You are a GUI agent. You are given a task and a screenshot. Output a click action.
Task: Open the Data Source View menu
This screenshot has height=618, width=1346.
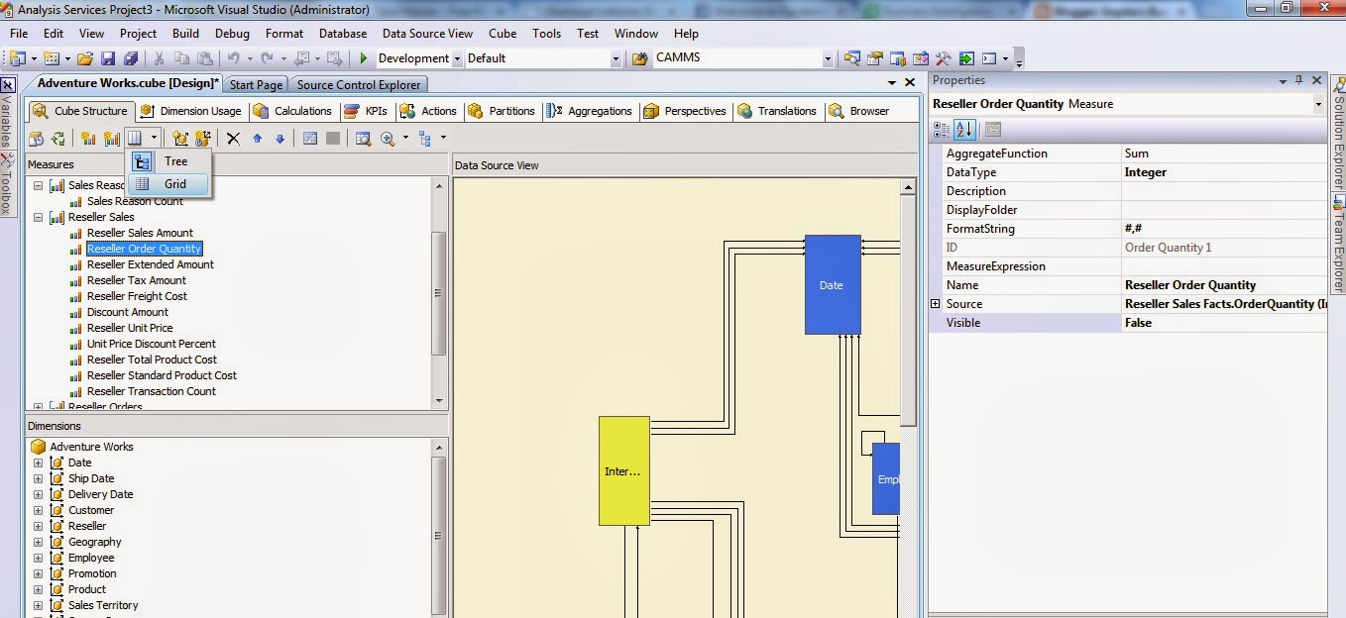point(427,33)
